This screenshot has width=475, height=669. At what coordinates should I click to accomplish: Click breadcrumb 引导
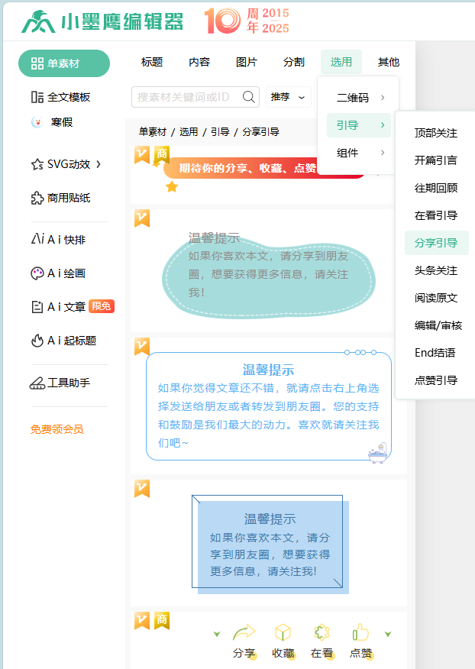click(x=220, y=132)
